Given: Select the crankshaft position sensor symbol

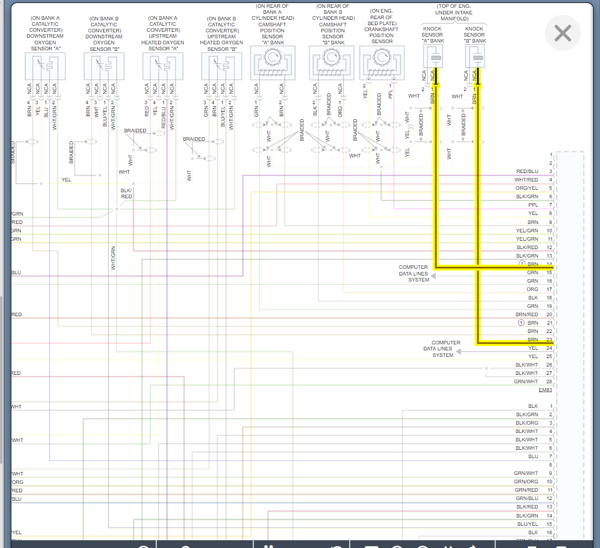Looking at the screenshot, I should point(382,63).
